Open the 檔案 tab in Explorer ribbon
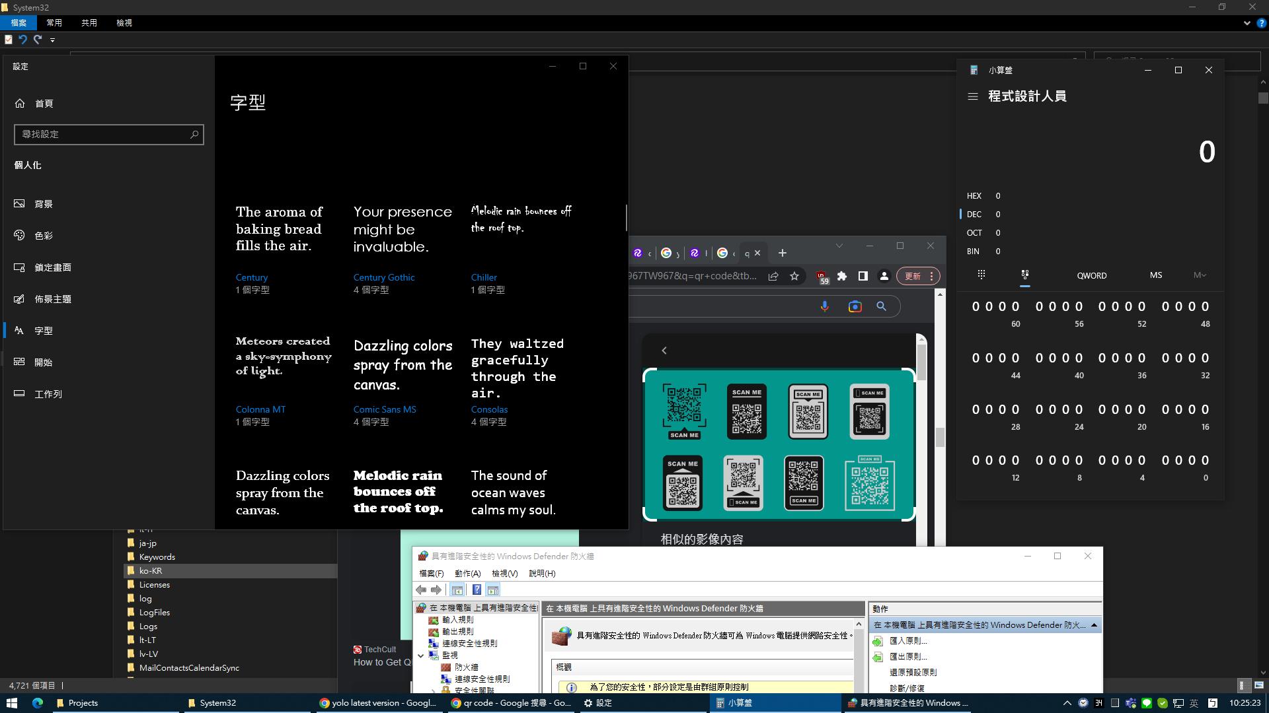The width and height of the screenshot is (1269, 713). tap(19, 23)
